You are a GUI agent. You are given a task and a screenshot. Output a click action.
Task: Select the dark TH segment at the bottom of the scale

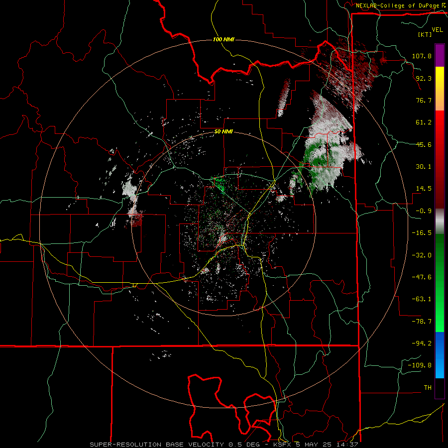click(x=440, y=388)
